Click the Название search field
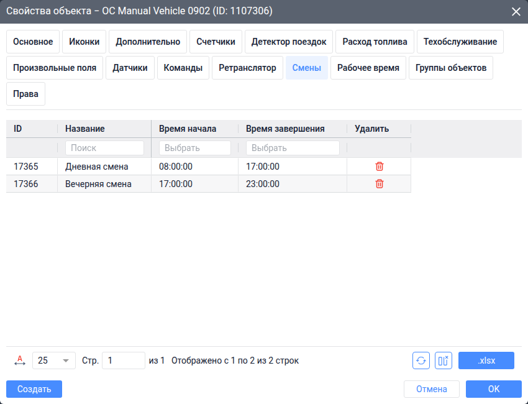The width and height of the screenshot is (528, 404). point(104,148)
